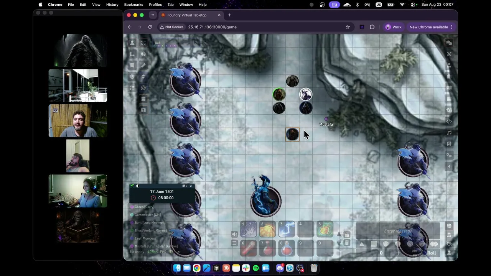Viewport: 491px width, 276px height.
Task: Switch to the next hotbar page arrow
Action: [x=339, y=243]
